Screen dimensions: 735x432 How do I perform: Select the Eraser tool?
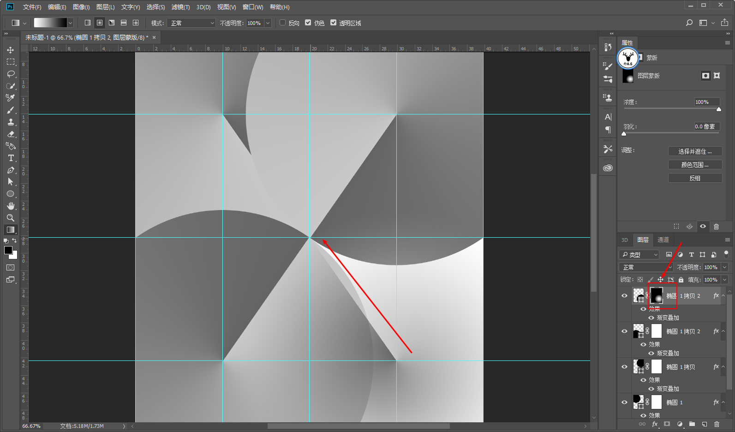click(x=10, y=134)
